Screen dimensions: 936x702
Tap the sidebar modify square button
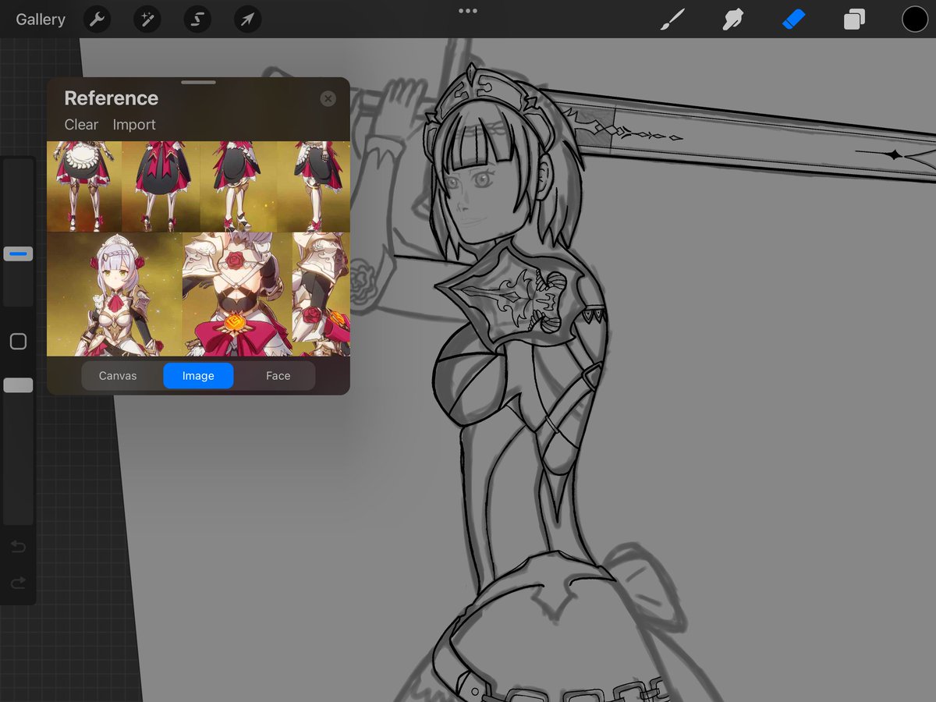pyautogui.click(x=18, y=342)
